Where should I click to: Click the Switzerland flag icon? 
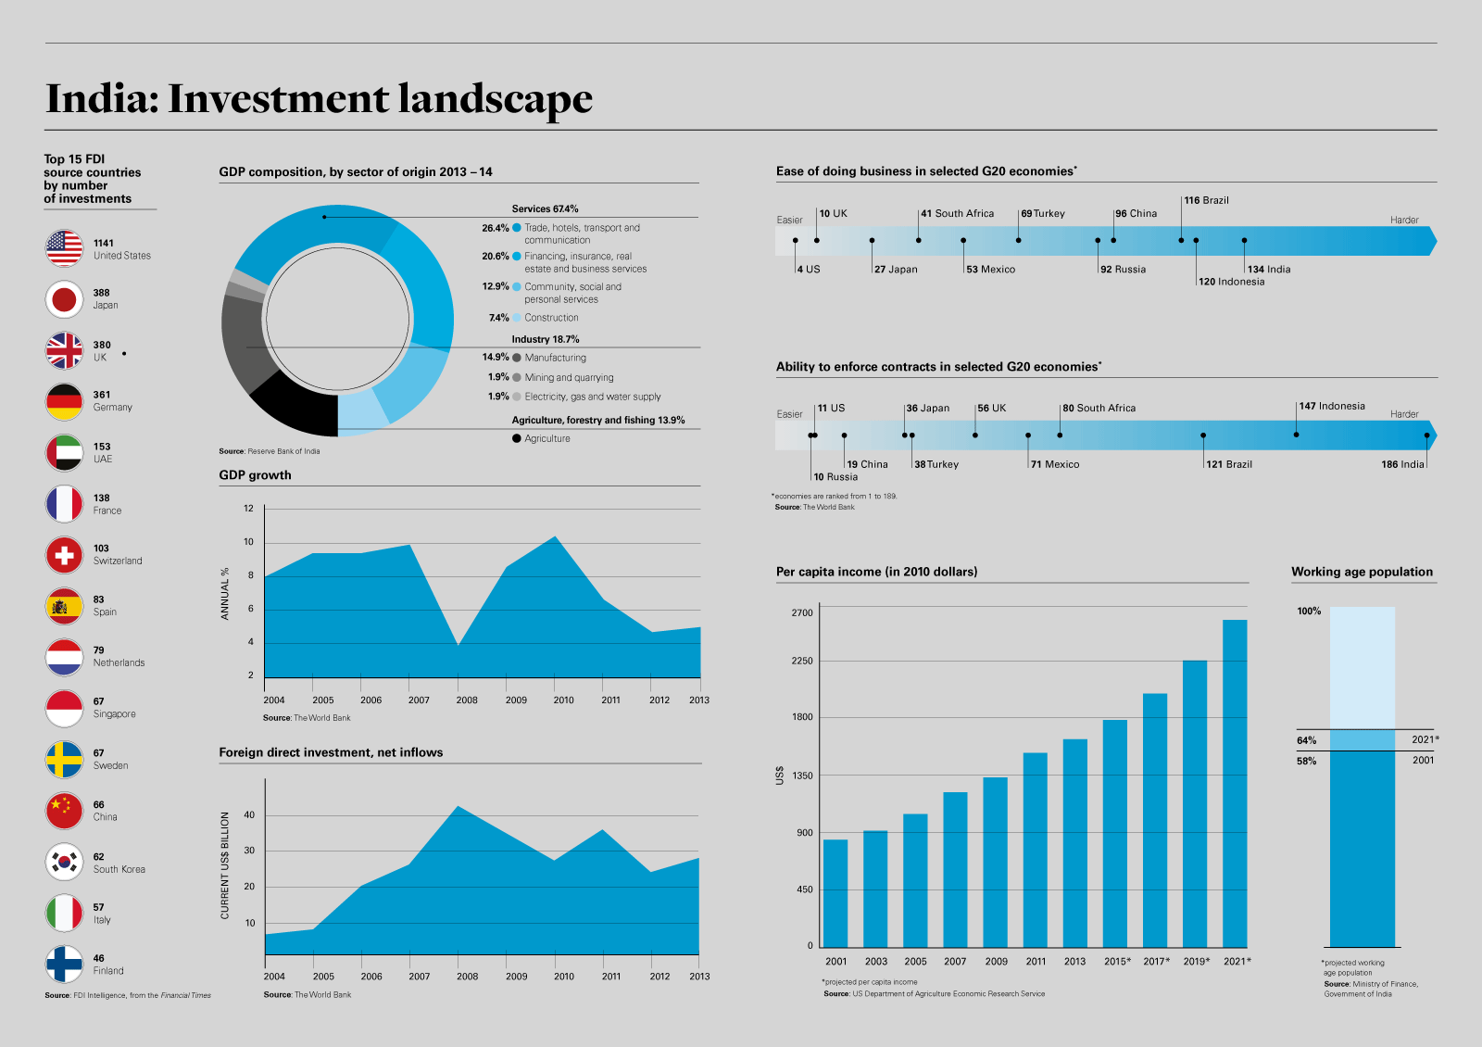point(64,555)
